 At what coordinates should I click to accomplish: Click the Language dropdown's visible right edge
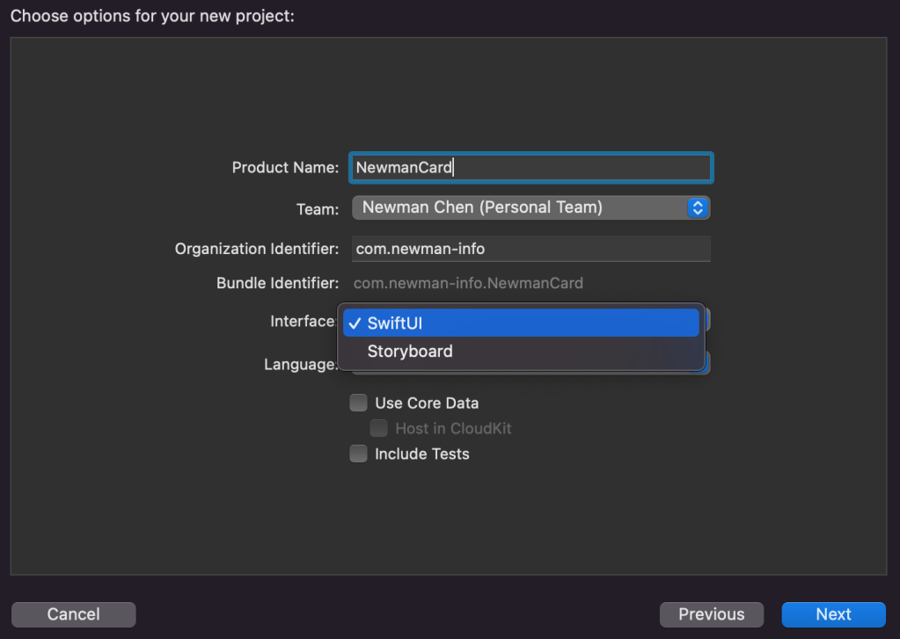tap(707, 364)
